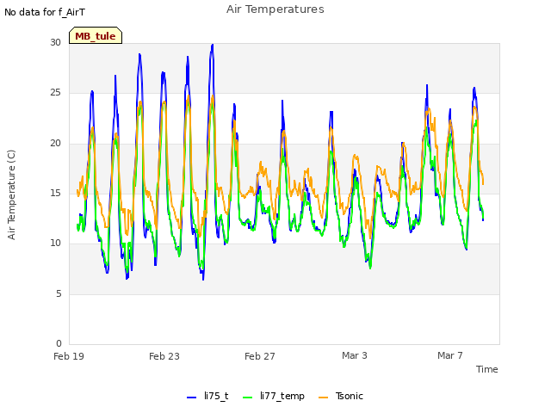The width and height of the screenshot is (551, 413).
Task: Click the Air Temperature (C) axis label
Action: point(11,195)
